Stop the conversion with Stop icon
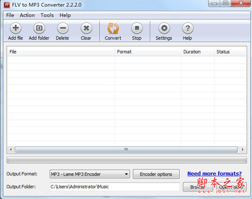This screenshot has width=252, height=199. pyautogui.click(x=137, y=28)
